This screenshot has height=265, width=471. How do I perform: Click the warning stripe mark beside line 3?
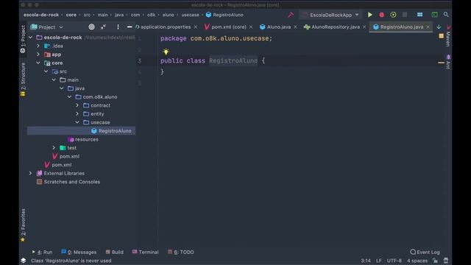click(441, 63)
